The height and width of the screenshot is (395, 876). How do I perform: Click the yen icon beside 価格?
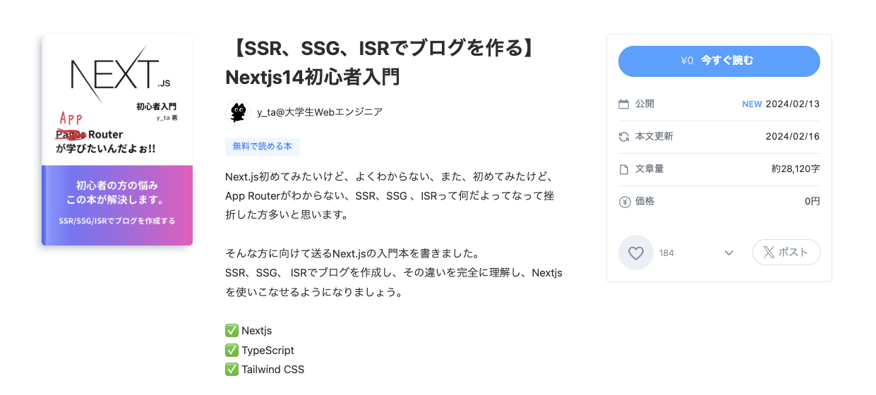coord(624,202)
